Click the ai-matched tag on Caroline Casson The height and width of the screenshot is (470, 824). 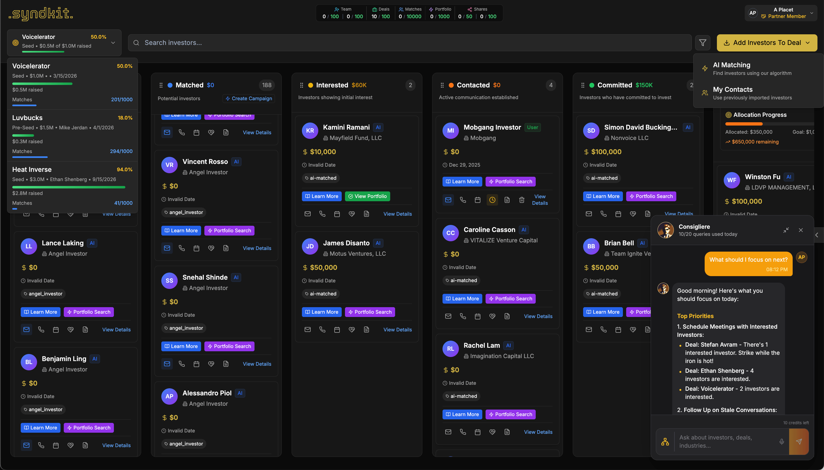tap(461, 280)
